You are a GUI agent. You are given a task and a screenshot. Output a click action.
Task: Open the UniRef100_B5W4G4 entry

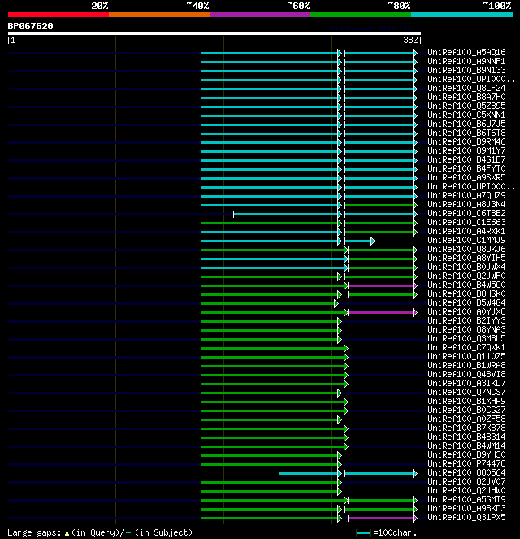click(466, 302)
